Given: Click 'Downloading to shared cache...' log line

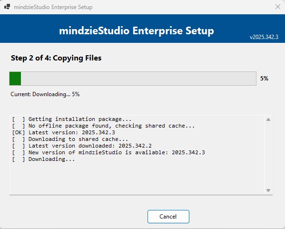Looking at the screenshot, I should (70, 139).
